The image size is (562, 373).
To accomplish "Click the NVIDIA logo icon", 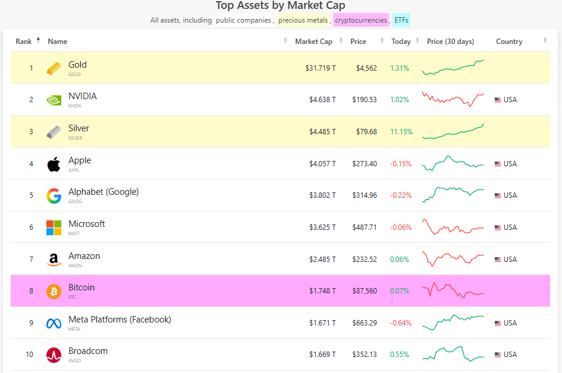I will tap(54, 100).
